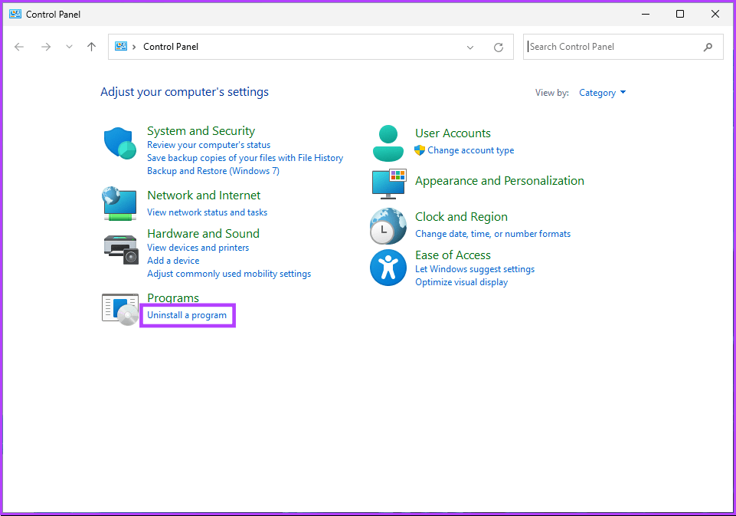Open Network and Internet category
The height and width of the screenshot is (516, 736).
coord(204,195)
